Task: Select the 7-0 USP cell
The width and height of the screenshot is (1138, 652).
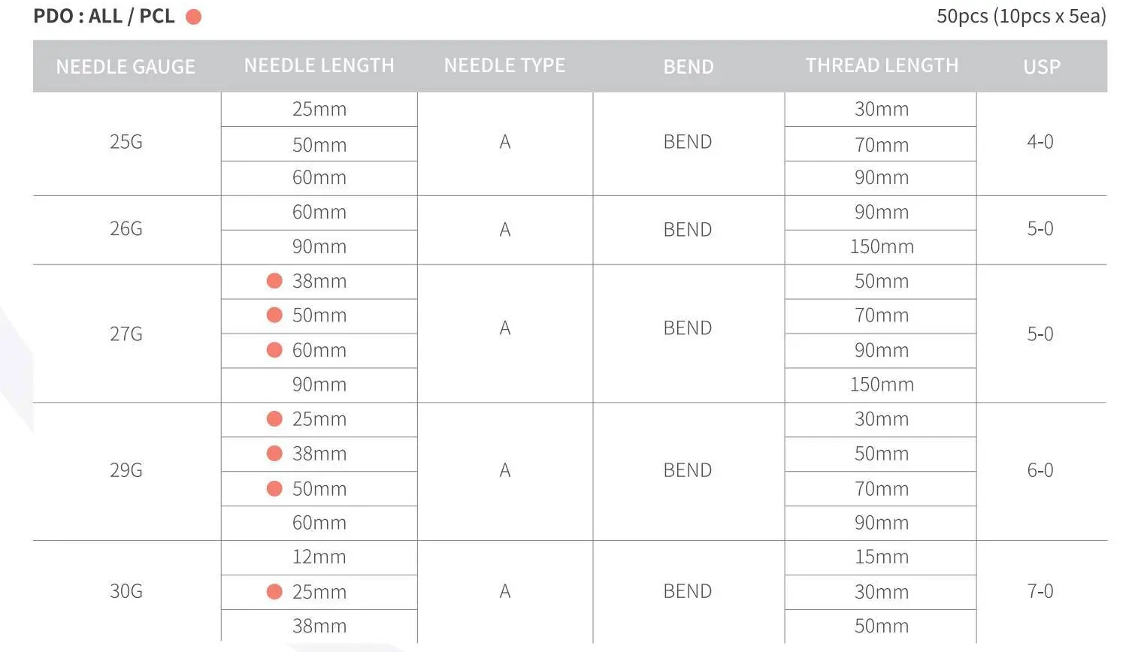Action: (1040, 591)
